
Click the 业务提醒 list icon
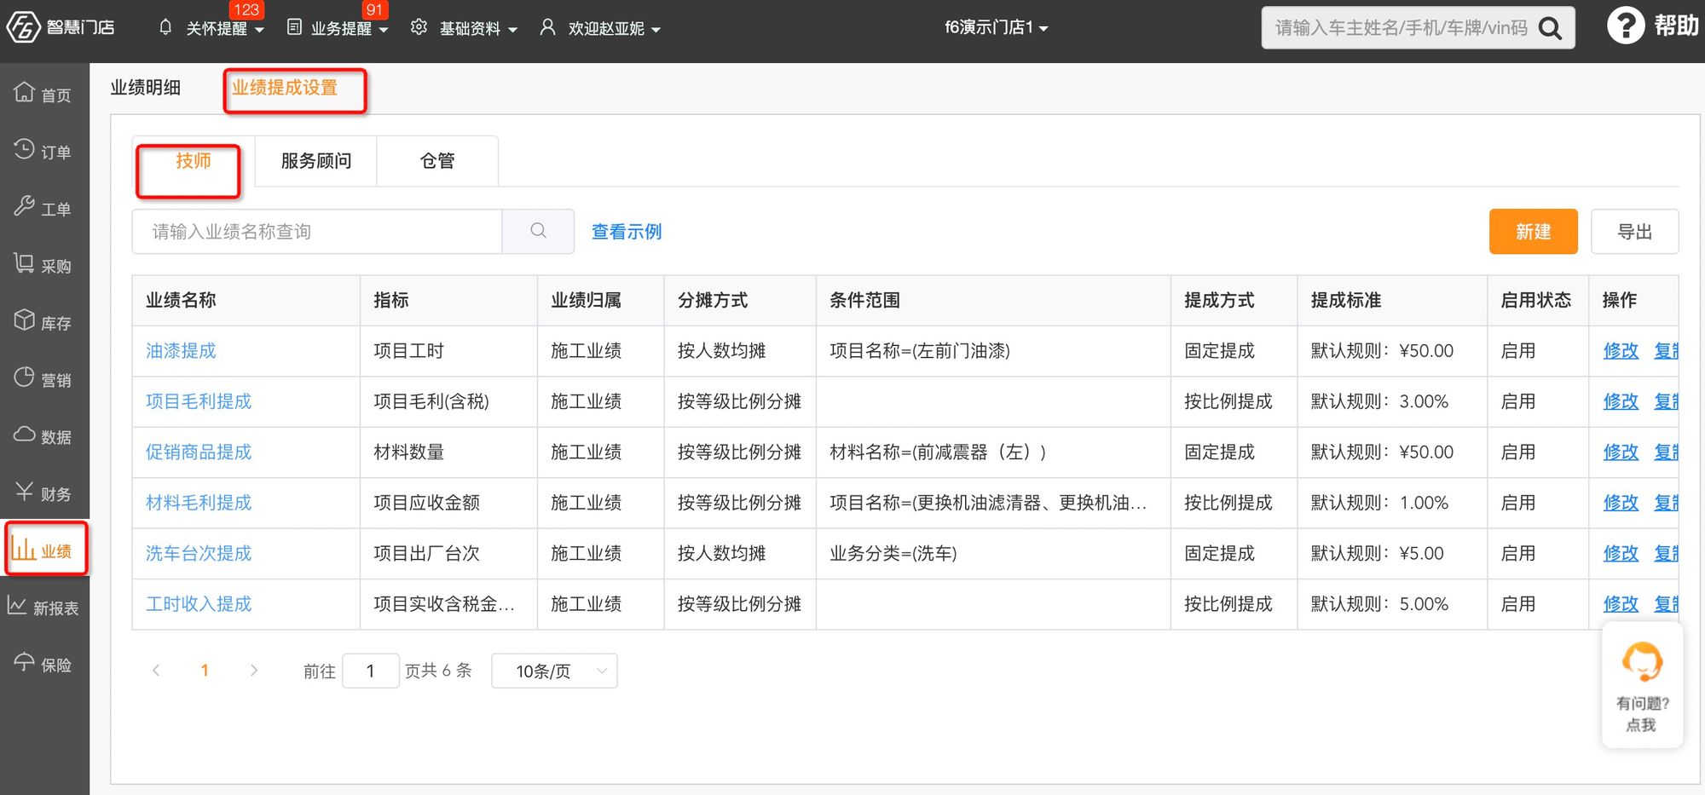pos(294,27)
